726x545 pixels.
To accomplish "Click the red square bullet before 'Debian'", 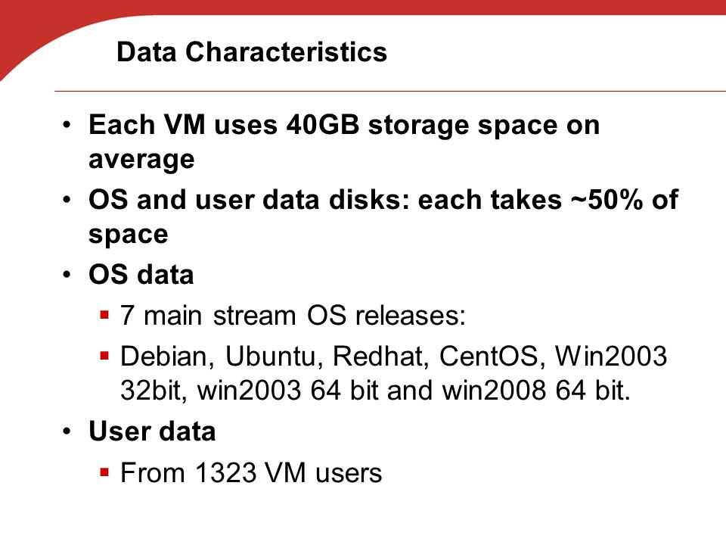I will click(104, 356).
